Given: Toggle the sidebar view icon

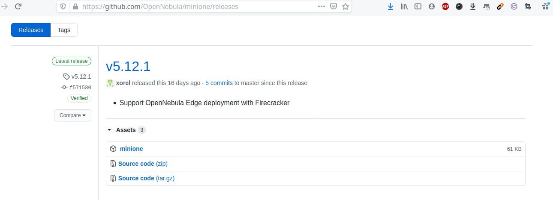Looking at the screenshot, I should click(x=418, y=6).
